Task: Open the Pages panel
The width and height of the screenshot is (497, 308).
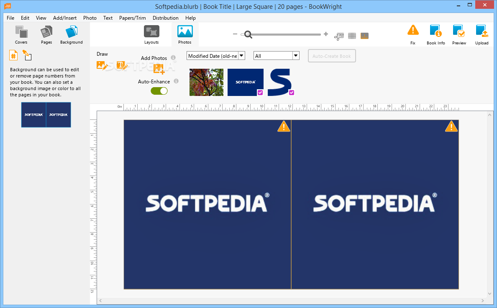Action: pyautogui.click(x=46, y=35)
